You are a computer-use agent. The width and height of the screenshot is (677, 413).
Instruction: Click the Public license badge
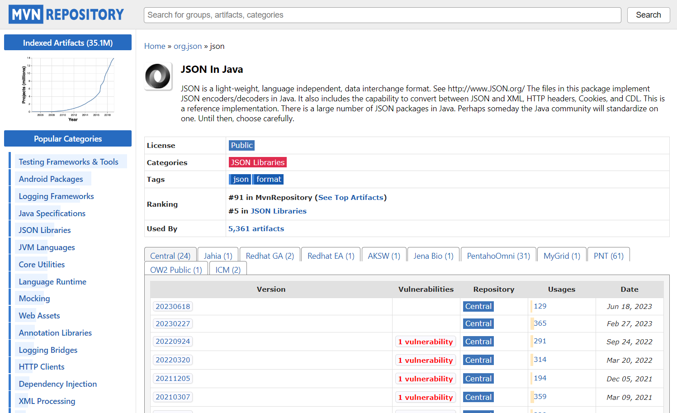pyautogui.click(x=241, y=145)
